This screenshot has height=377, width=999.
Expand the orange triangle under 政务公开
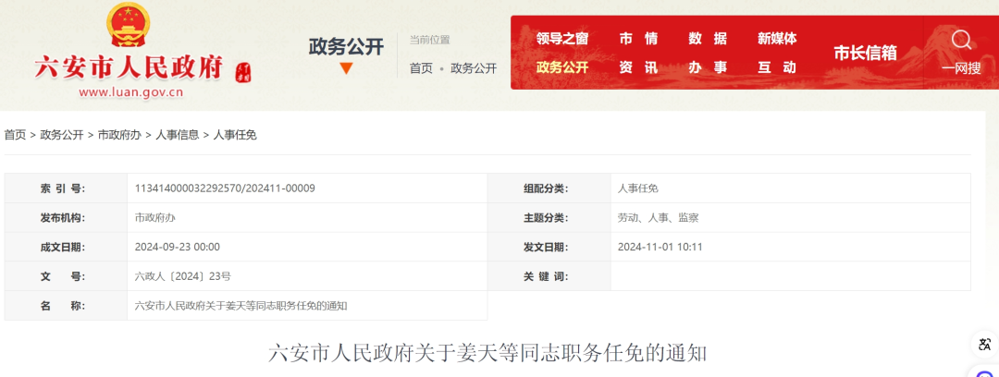click(x=346, y=68)
